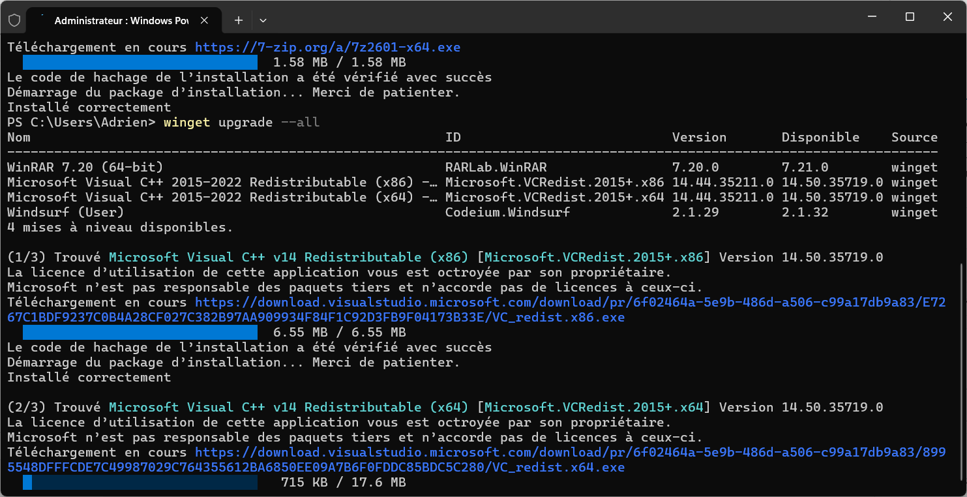The width and height of the screenshot is (967, 497).
Task: Close the Windows Terminal window
Action: (946, 17)
